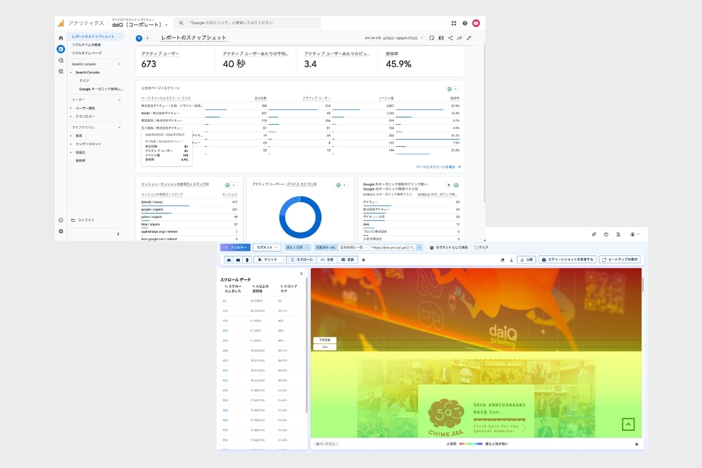
Task: Open Realtime pages in sidebar
Action: 87,53
